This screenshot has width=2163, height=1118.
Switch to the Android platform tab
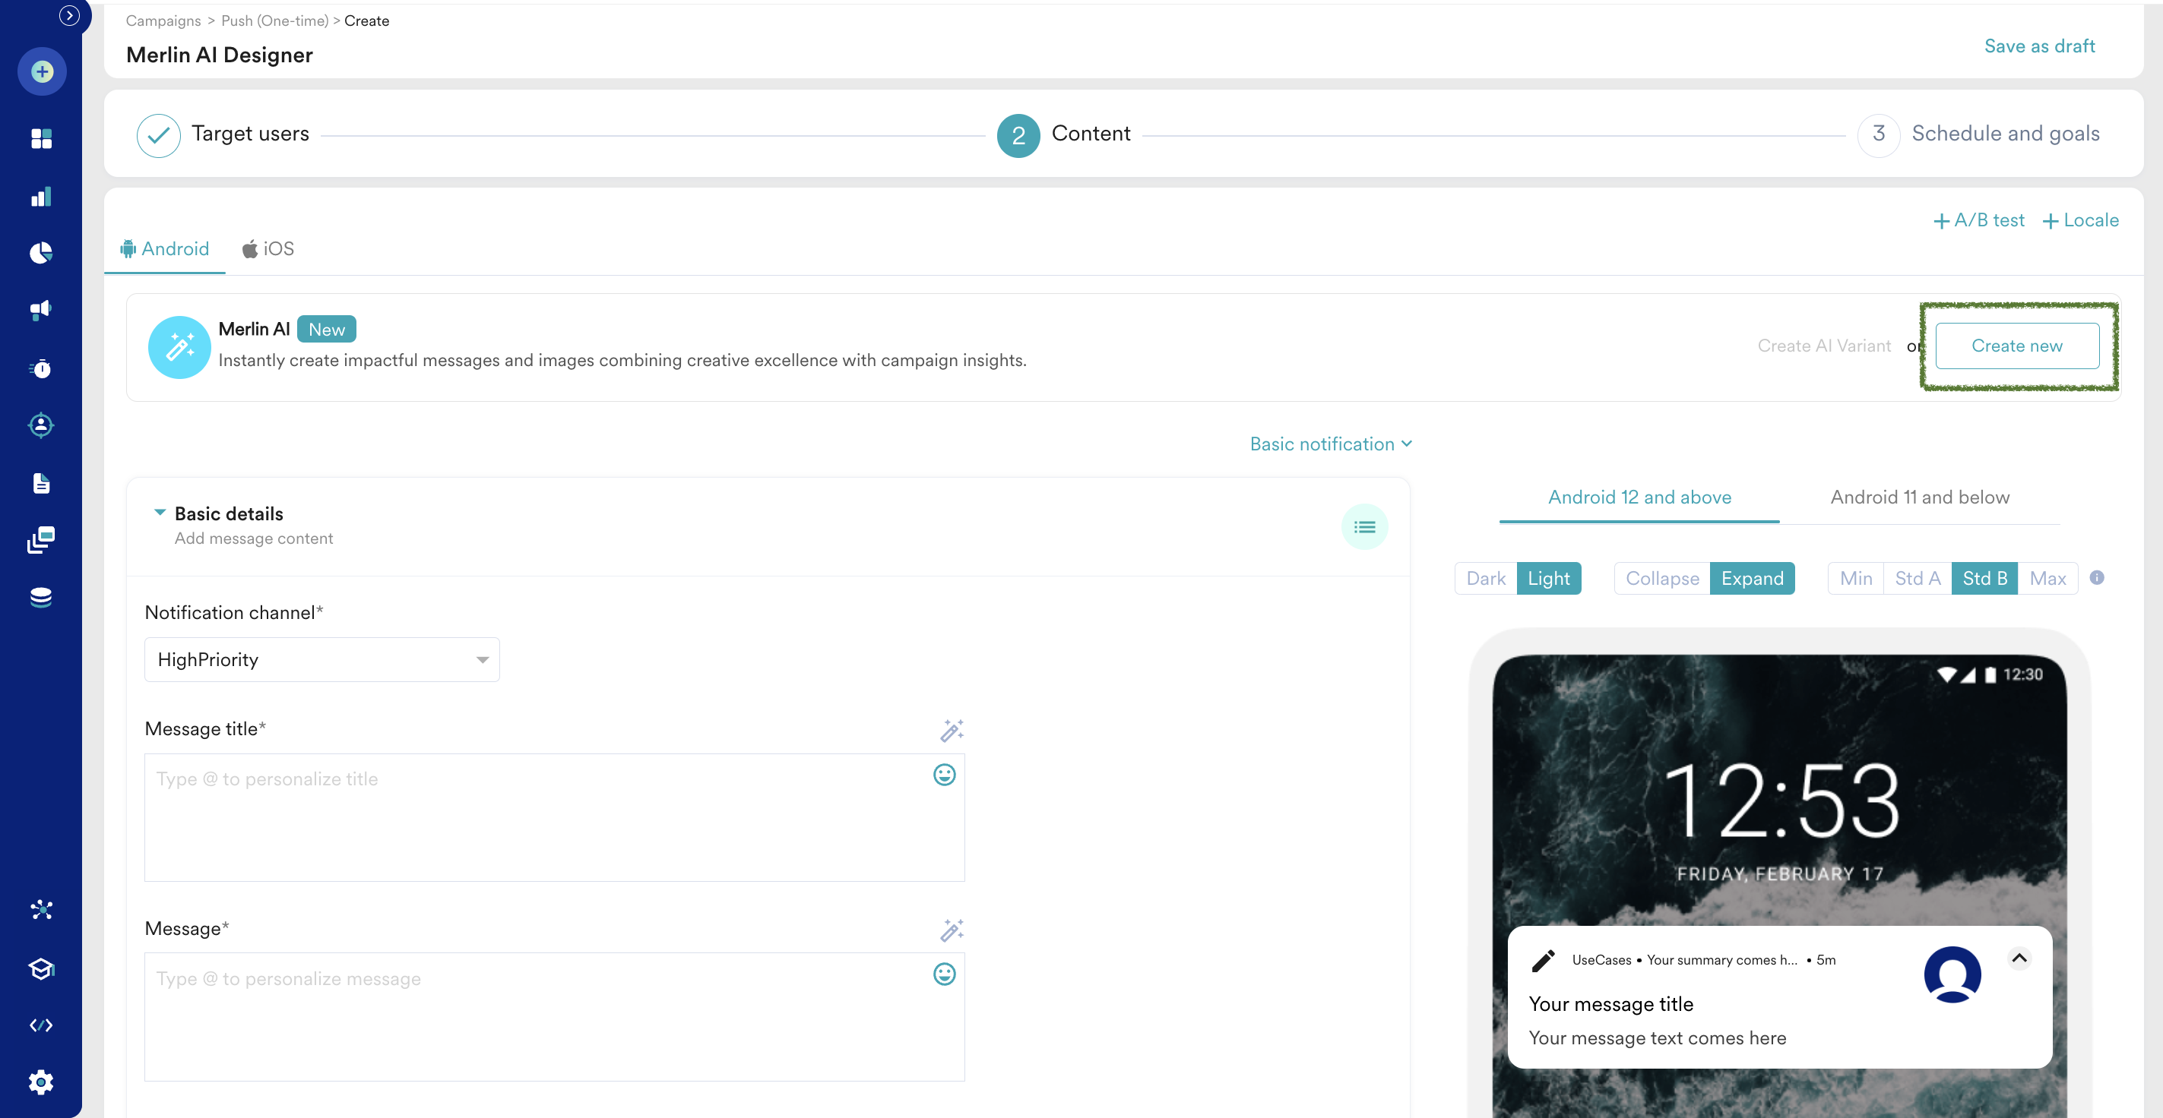tap(165, 249)
